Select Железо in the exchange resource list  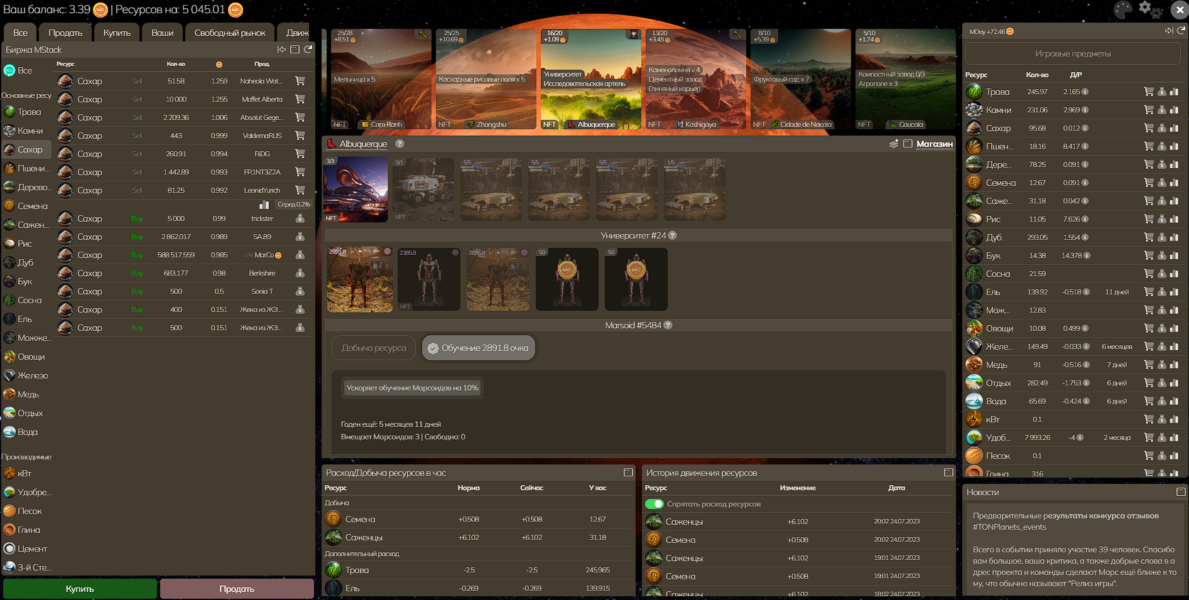coord(27,375)
